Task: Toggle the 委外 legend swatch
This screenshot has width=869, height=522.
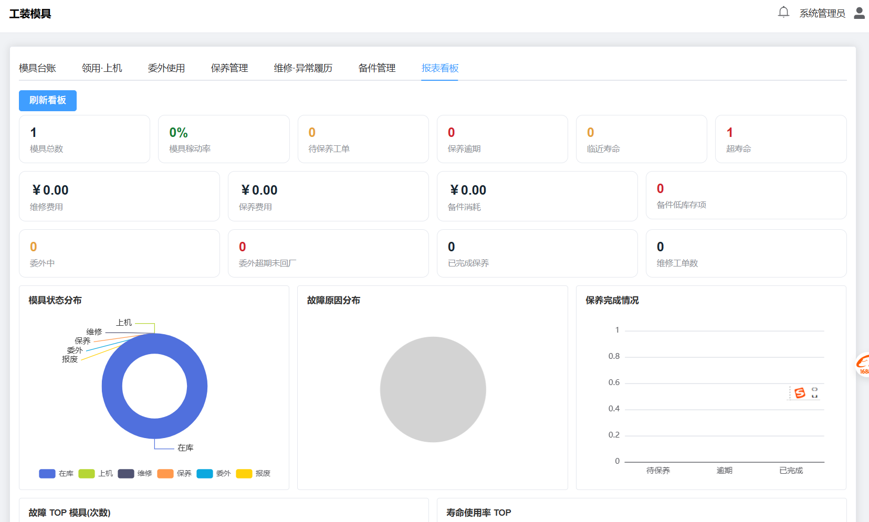Action: pyautogui.click(x=205, y=474)
